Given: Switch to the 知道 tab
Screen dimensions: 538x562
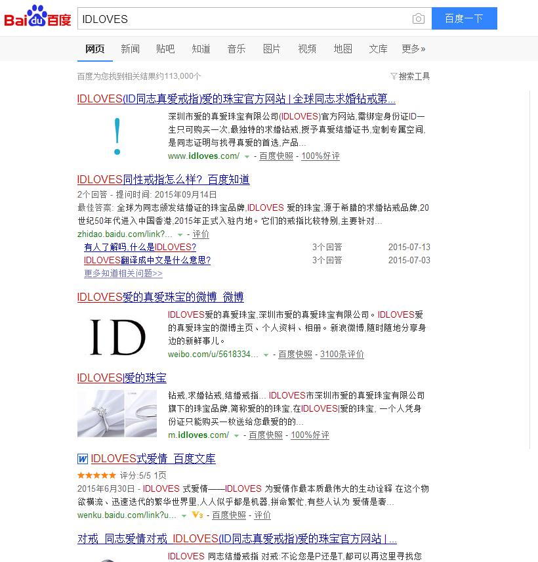Looking at the screenshot, I should (x=201, y=49).
